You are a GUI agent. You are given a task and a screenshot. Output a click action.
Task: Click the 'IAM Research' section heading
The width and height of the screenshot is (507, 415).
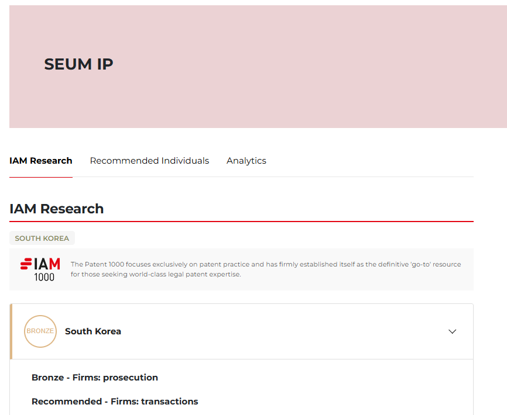click(x=57, y=209)
